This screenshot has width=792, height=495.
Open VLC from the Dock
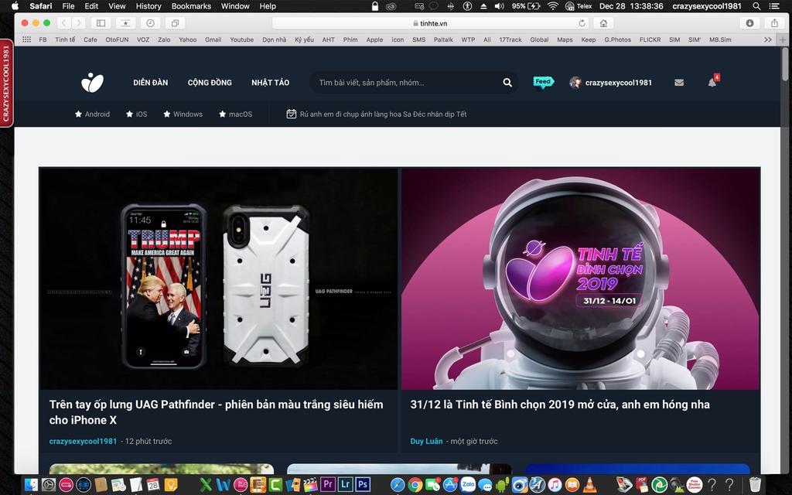pyautogui.click(x=589, y=485)
